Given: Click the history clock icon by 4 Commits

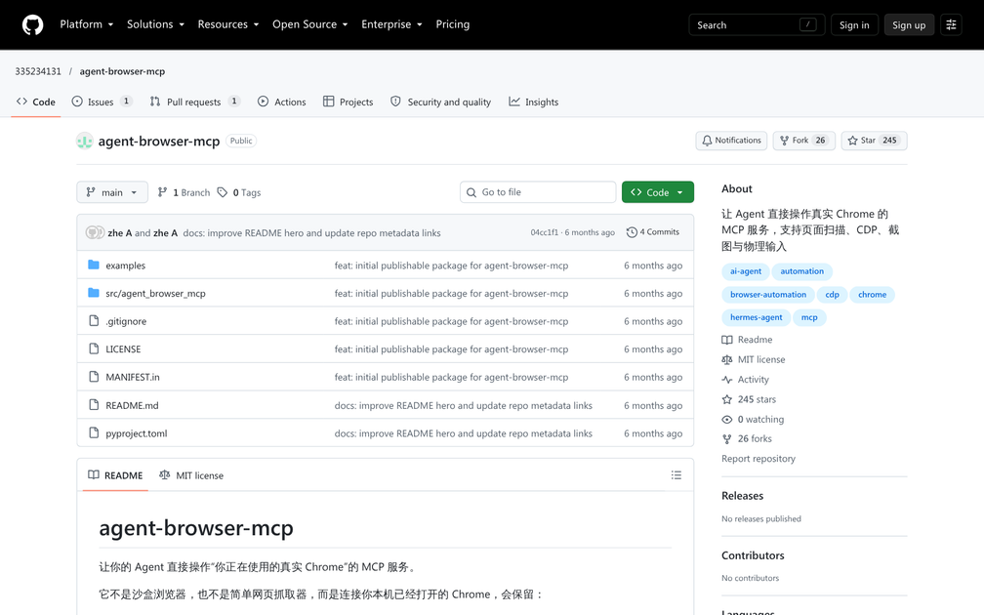Looking at the screenshot, I should point(632,232).
